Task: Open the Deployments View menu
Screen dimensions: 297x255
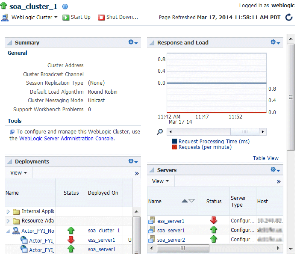Action: click(18, 173)
